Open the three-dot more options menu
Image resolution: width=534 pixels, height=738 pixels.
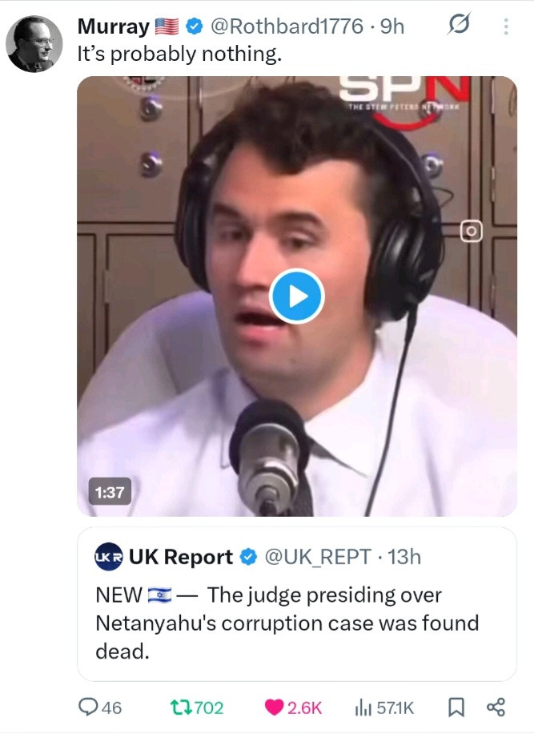[506, 26]
